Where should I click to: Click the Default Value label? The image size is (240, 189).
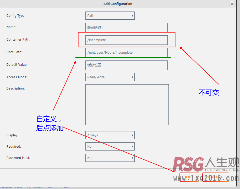(17, 65)
